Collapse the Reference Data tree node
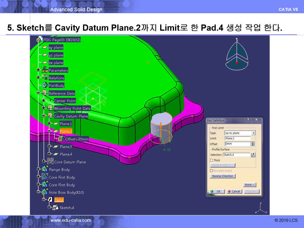 38,93
